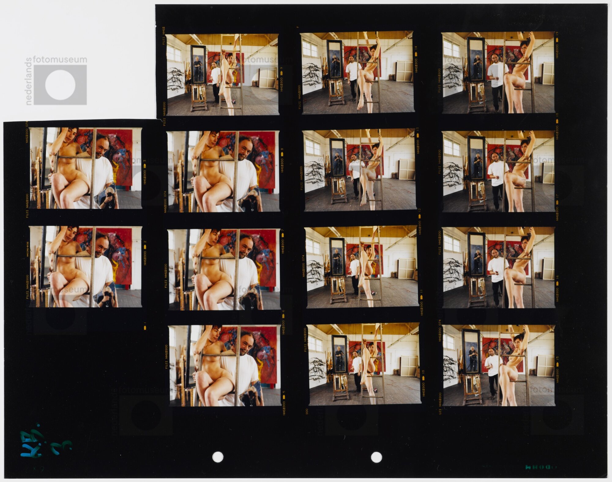This screenshot has width=612, height=482.
Task: Select the bottom-right frame of the sheet
Action: [498, 365]
